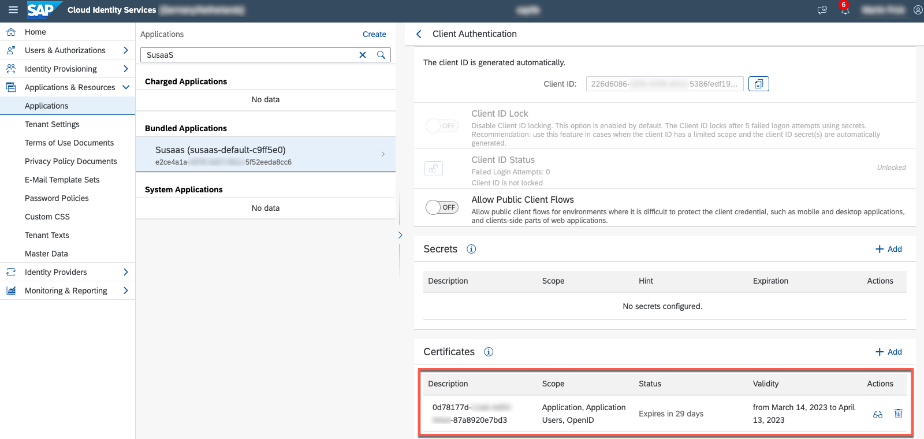
Task: Click 'Expires in 29 days' status
Action: pos(671,414)
